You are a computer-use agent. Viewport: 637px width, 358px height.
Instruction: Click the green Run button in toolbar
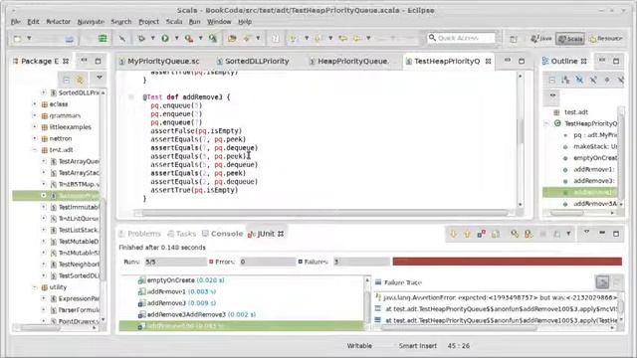(x=165, y=38)
